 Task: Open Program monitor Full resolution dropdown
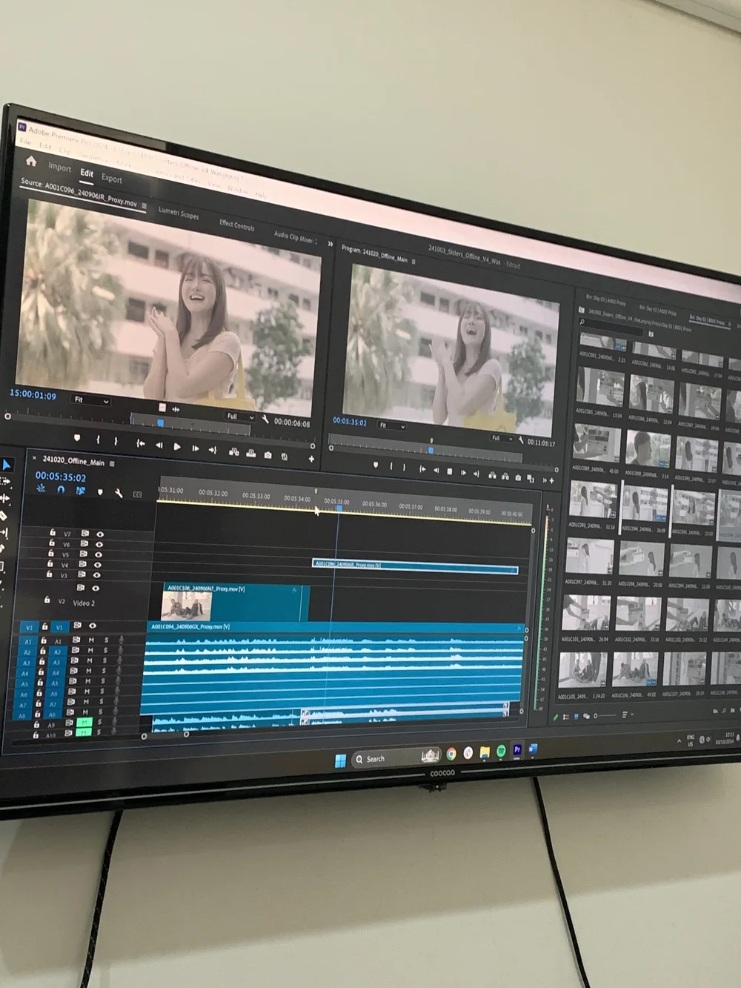[x=502, y=438]
